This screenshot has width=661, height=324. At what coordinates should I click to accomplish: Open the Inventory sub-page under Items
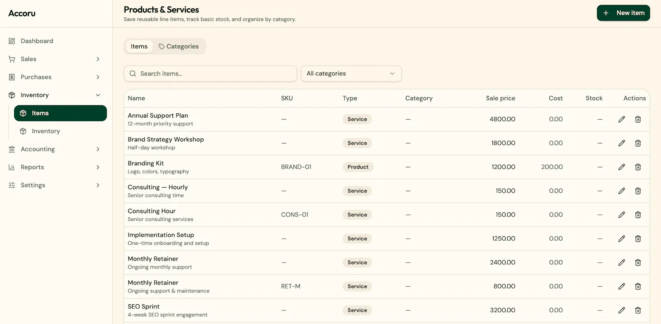pos(60,131)
